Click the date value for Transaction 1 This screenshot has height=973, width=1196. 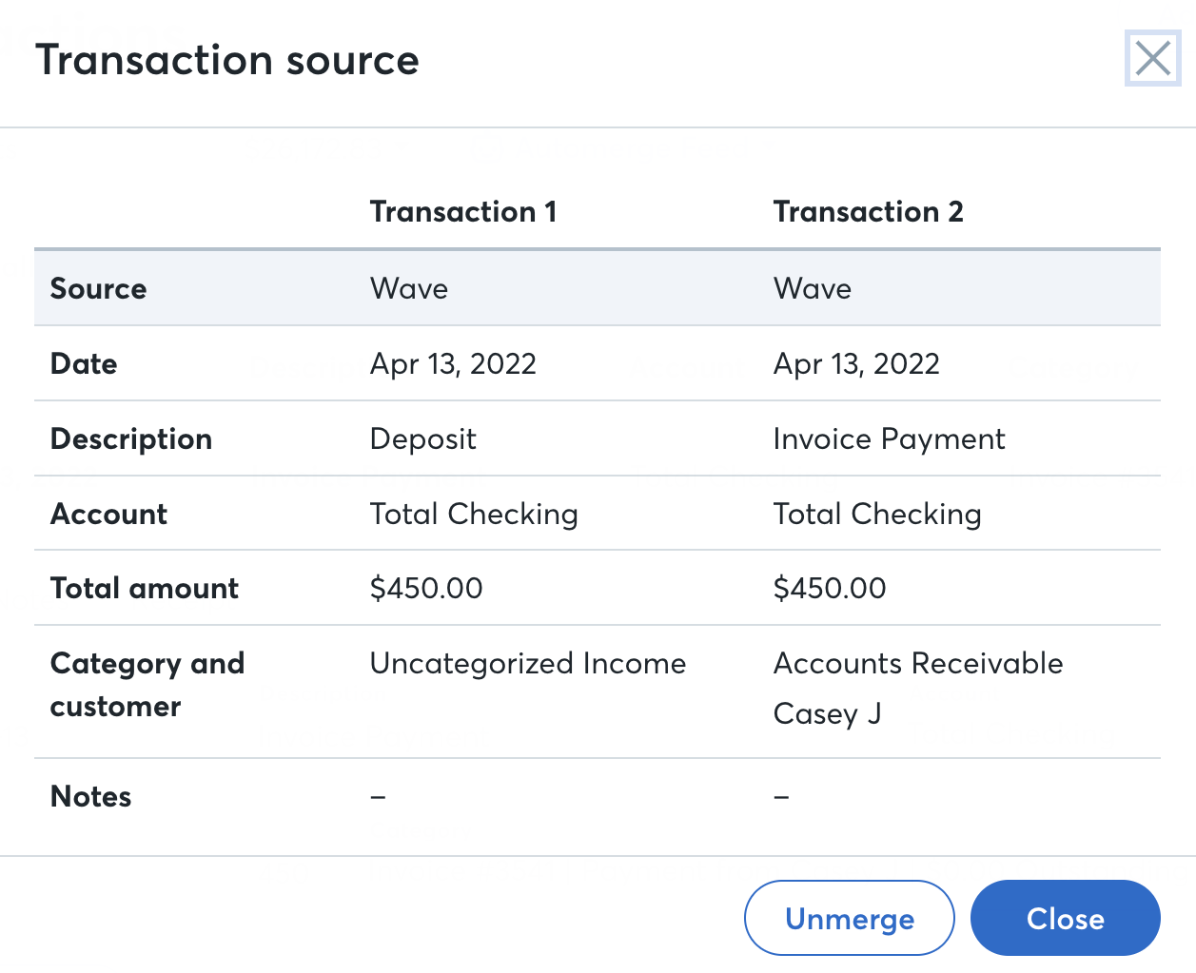[453, 363]
